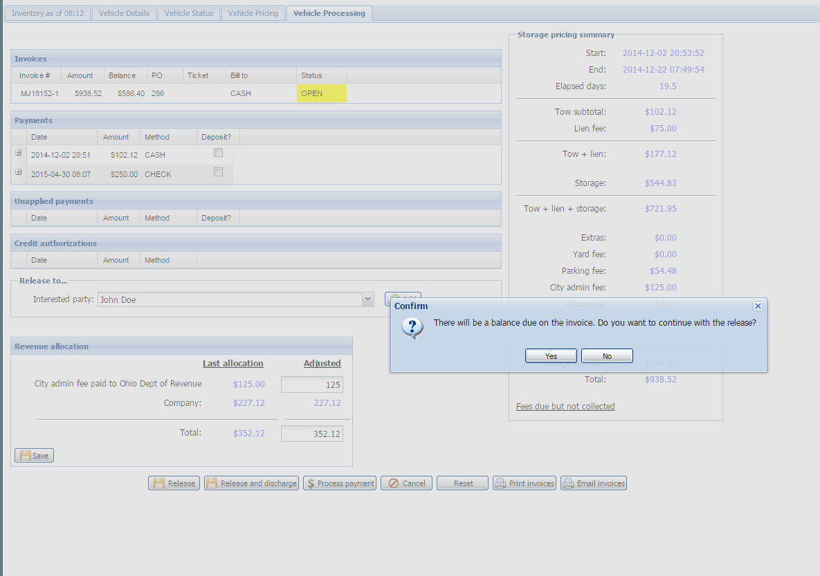Click the Process payment dollar icon
Screen dimensions: 820x576
[311, 483]
